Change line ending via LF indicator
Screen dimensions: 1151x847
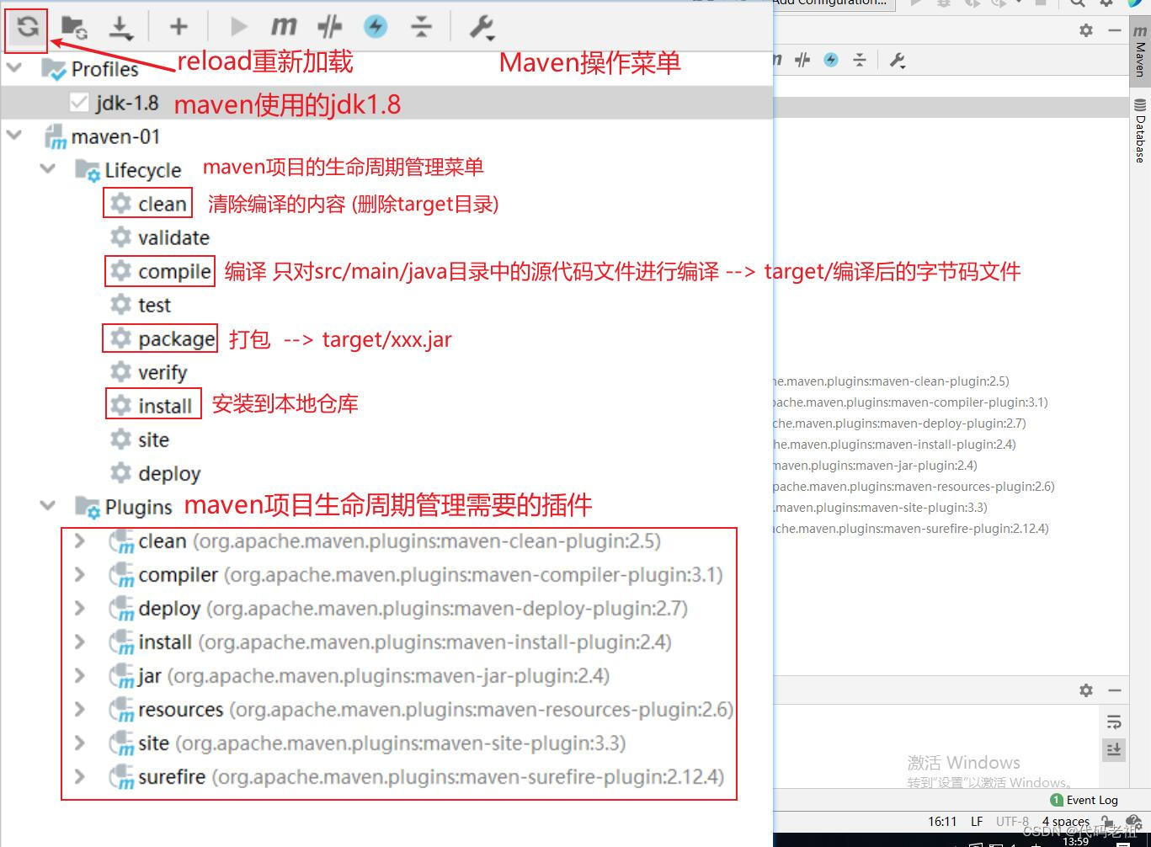(976, 821)
